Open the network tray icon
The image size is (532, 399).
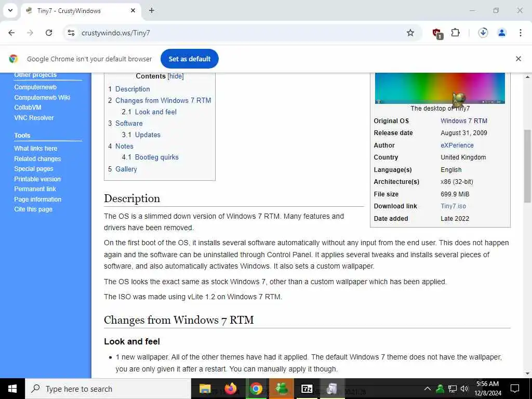coord(453,389)
